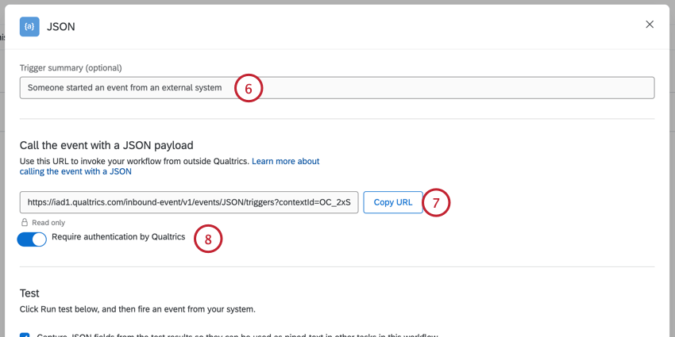Viewport: 675px width, 337px height.
Task: Open the Learn more about calling link
Action: [285, 161]
